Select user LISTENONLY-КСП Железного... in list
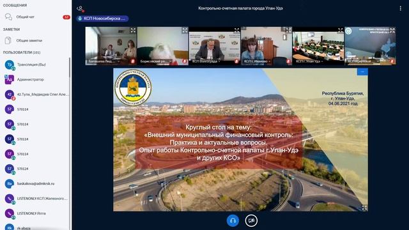The image size is (409, 230). coord(36,199)
